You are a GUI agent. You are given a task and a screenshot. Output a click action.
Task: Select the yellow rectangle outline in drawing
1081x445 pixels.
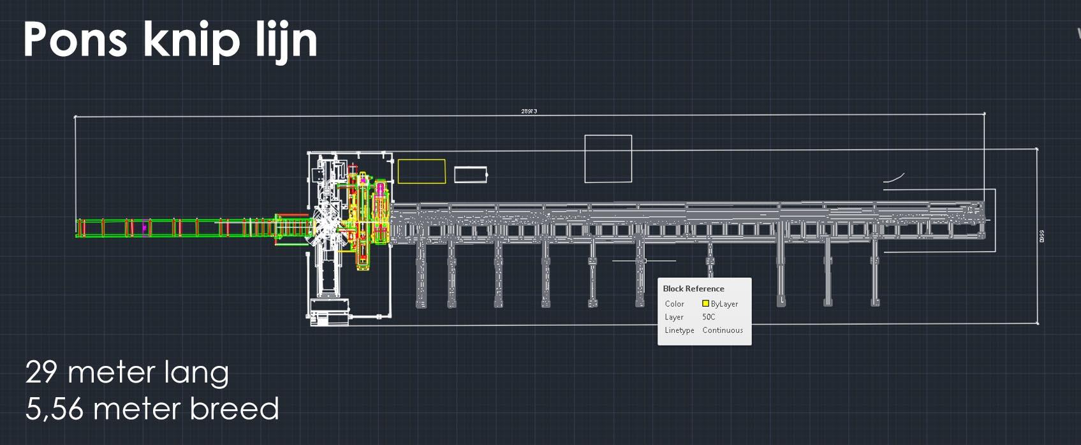pos(422,160)
